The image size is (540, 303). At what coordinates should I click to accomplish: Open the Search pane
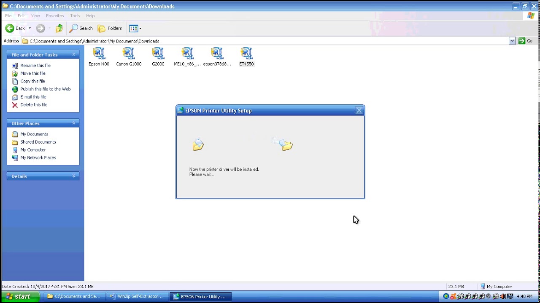(81, 28)
